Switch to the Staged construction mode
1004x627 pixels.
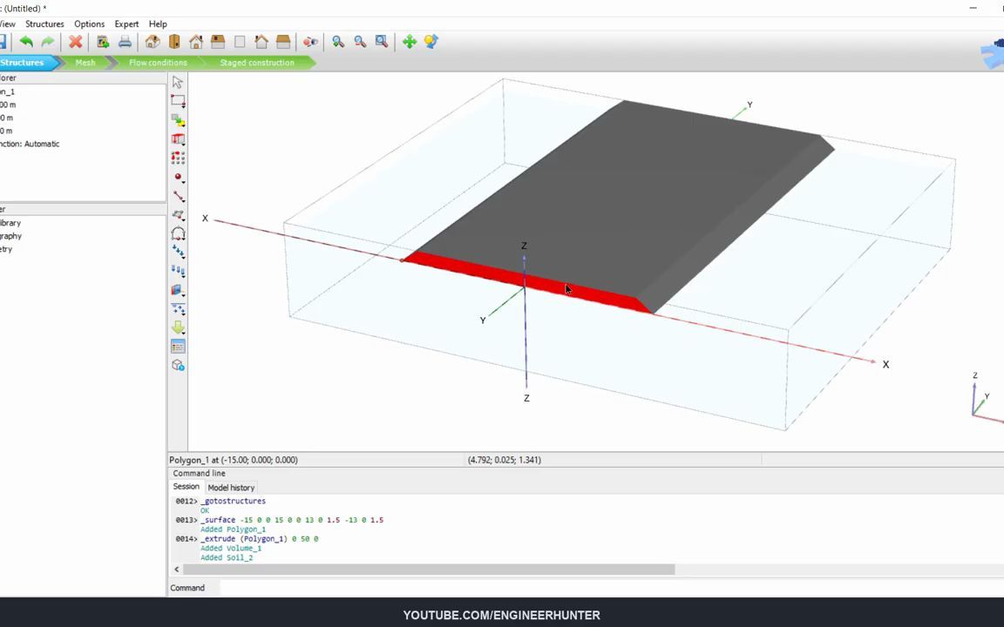[x=257, y=62]
